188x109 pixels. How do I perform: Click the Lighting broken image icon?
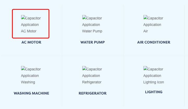pos(146,68)
